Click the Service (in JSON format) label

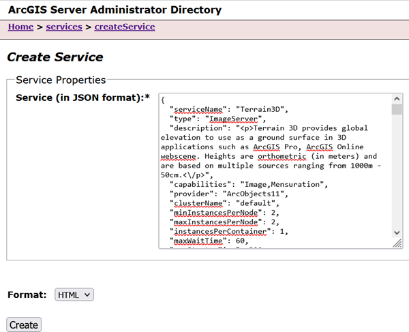click(82, 97)
